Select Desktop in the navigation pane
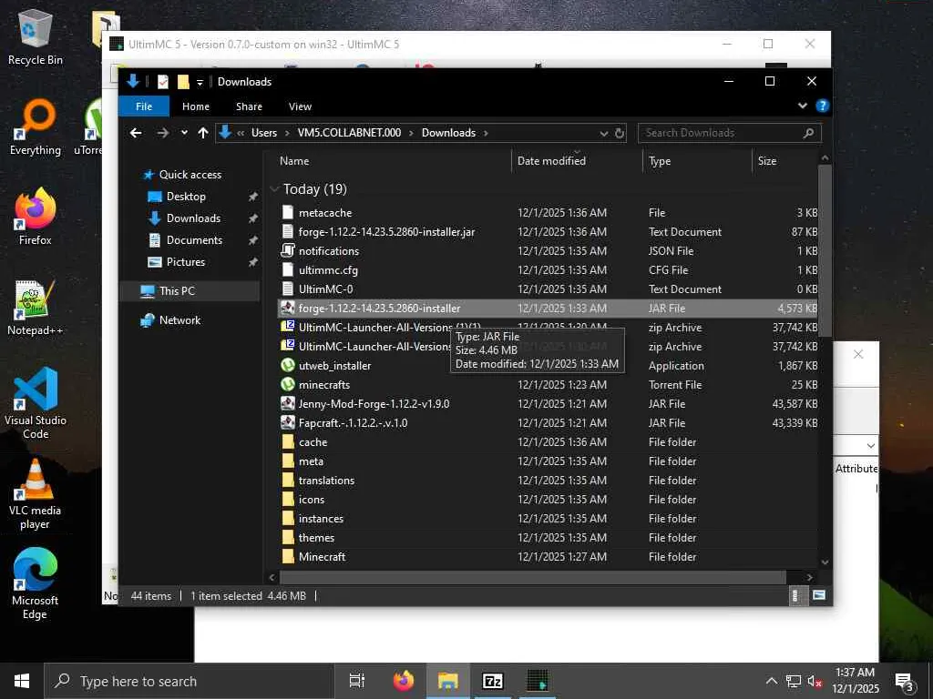The width and height of the screenshot is (933, 699). [x=186, y=197]
